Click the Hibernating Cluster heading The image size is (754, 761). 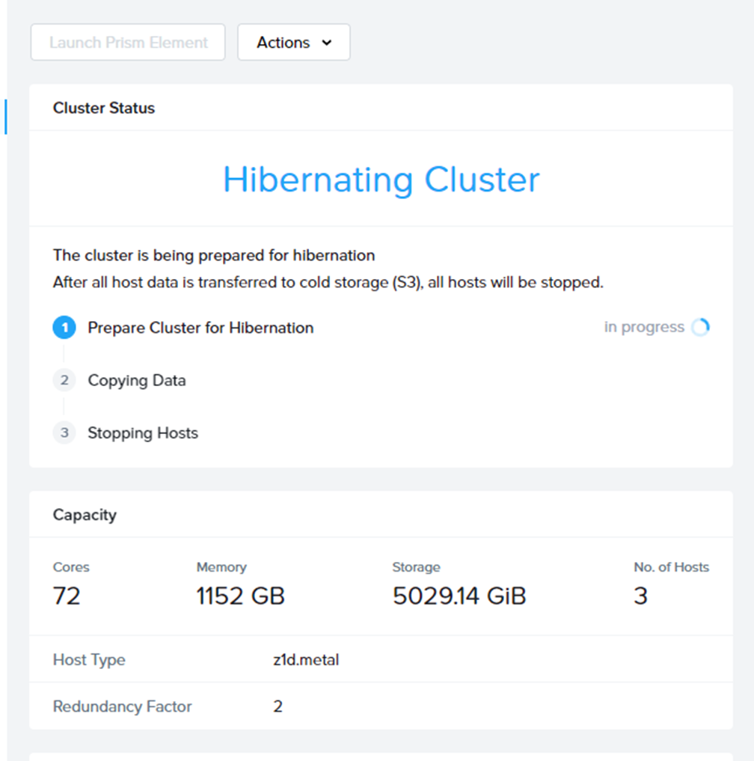(381, 180)
